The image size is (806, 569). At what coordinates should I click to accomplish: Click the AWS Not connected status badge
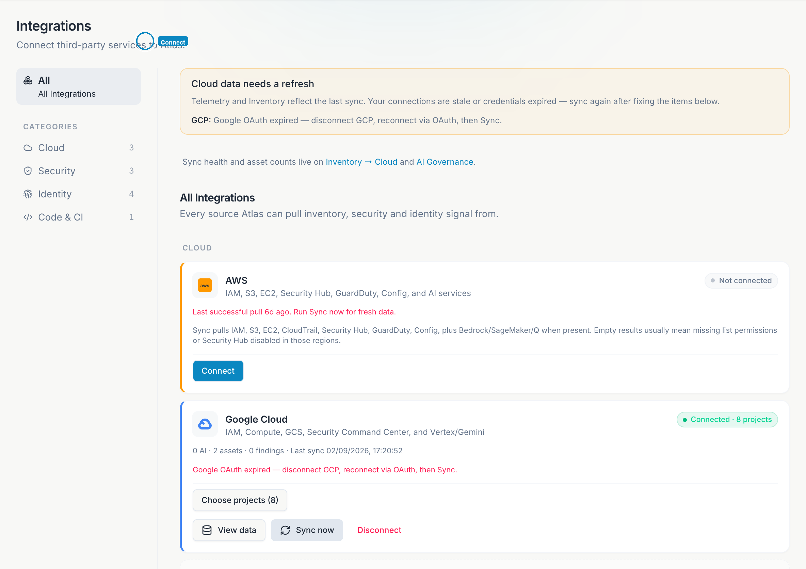coord(741,281)
